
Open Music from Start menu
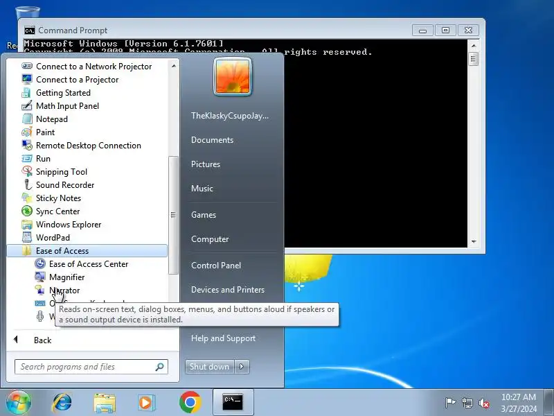(202, 189)
